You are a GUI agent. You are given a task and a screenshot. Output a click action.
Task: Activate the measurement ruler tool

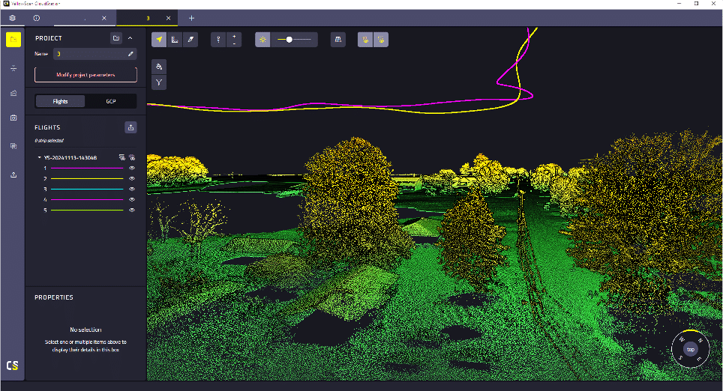click(x=175, y=40)
